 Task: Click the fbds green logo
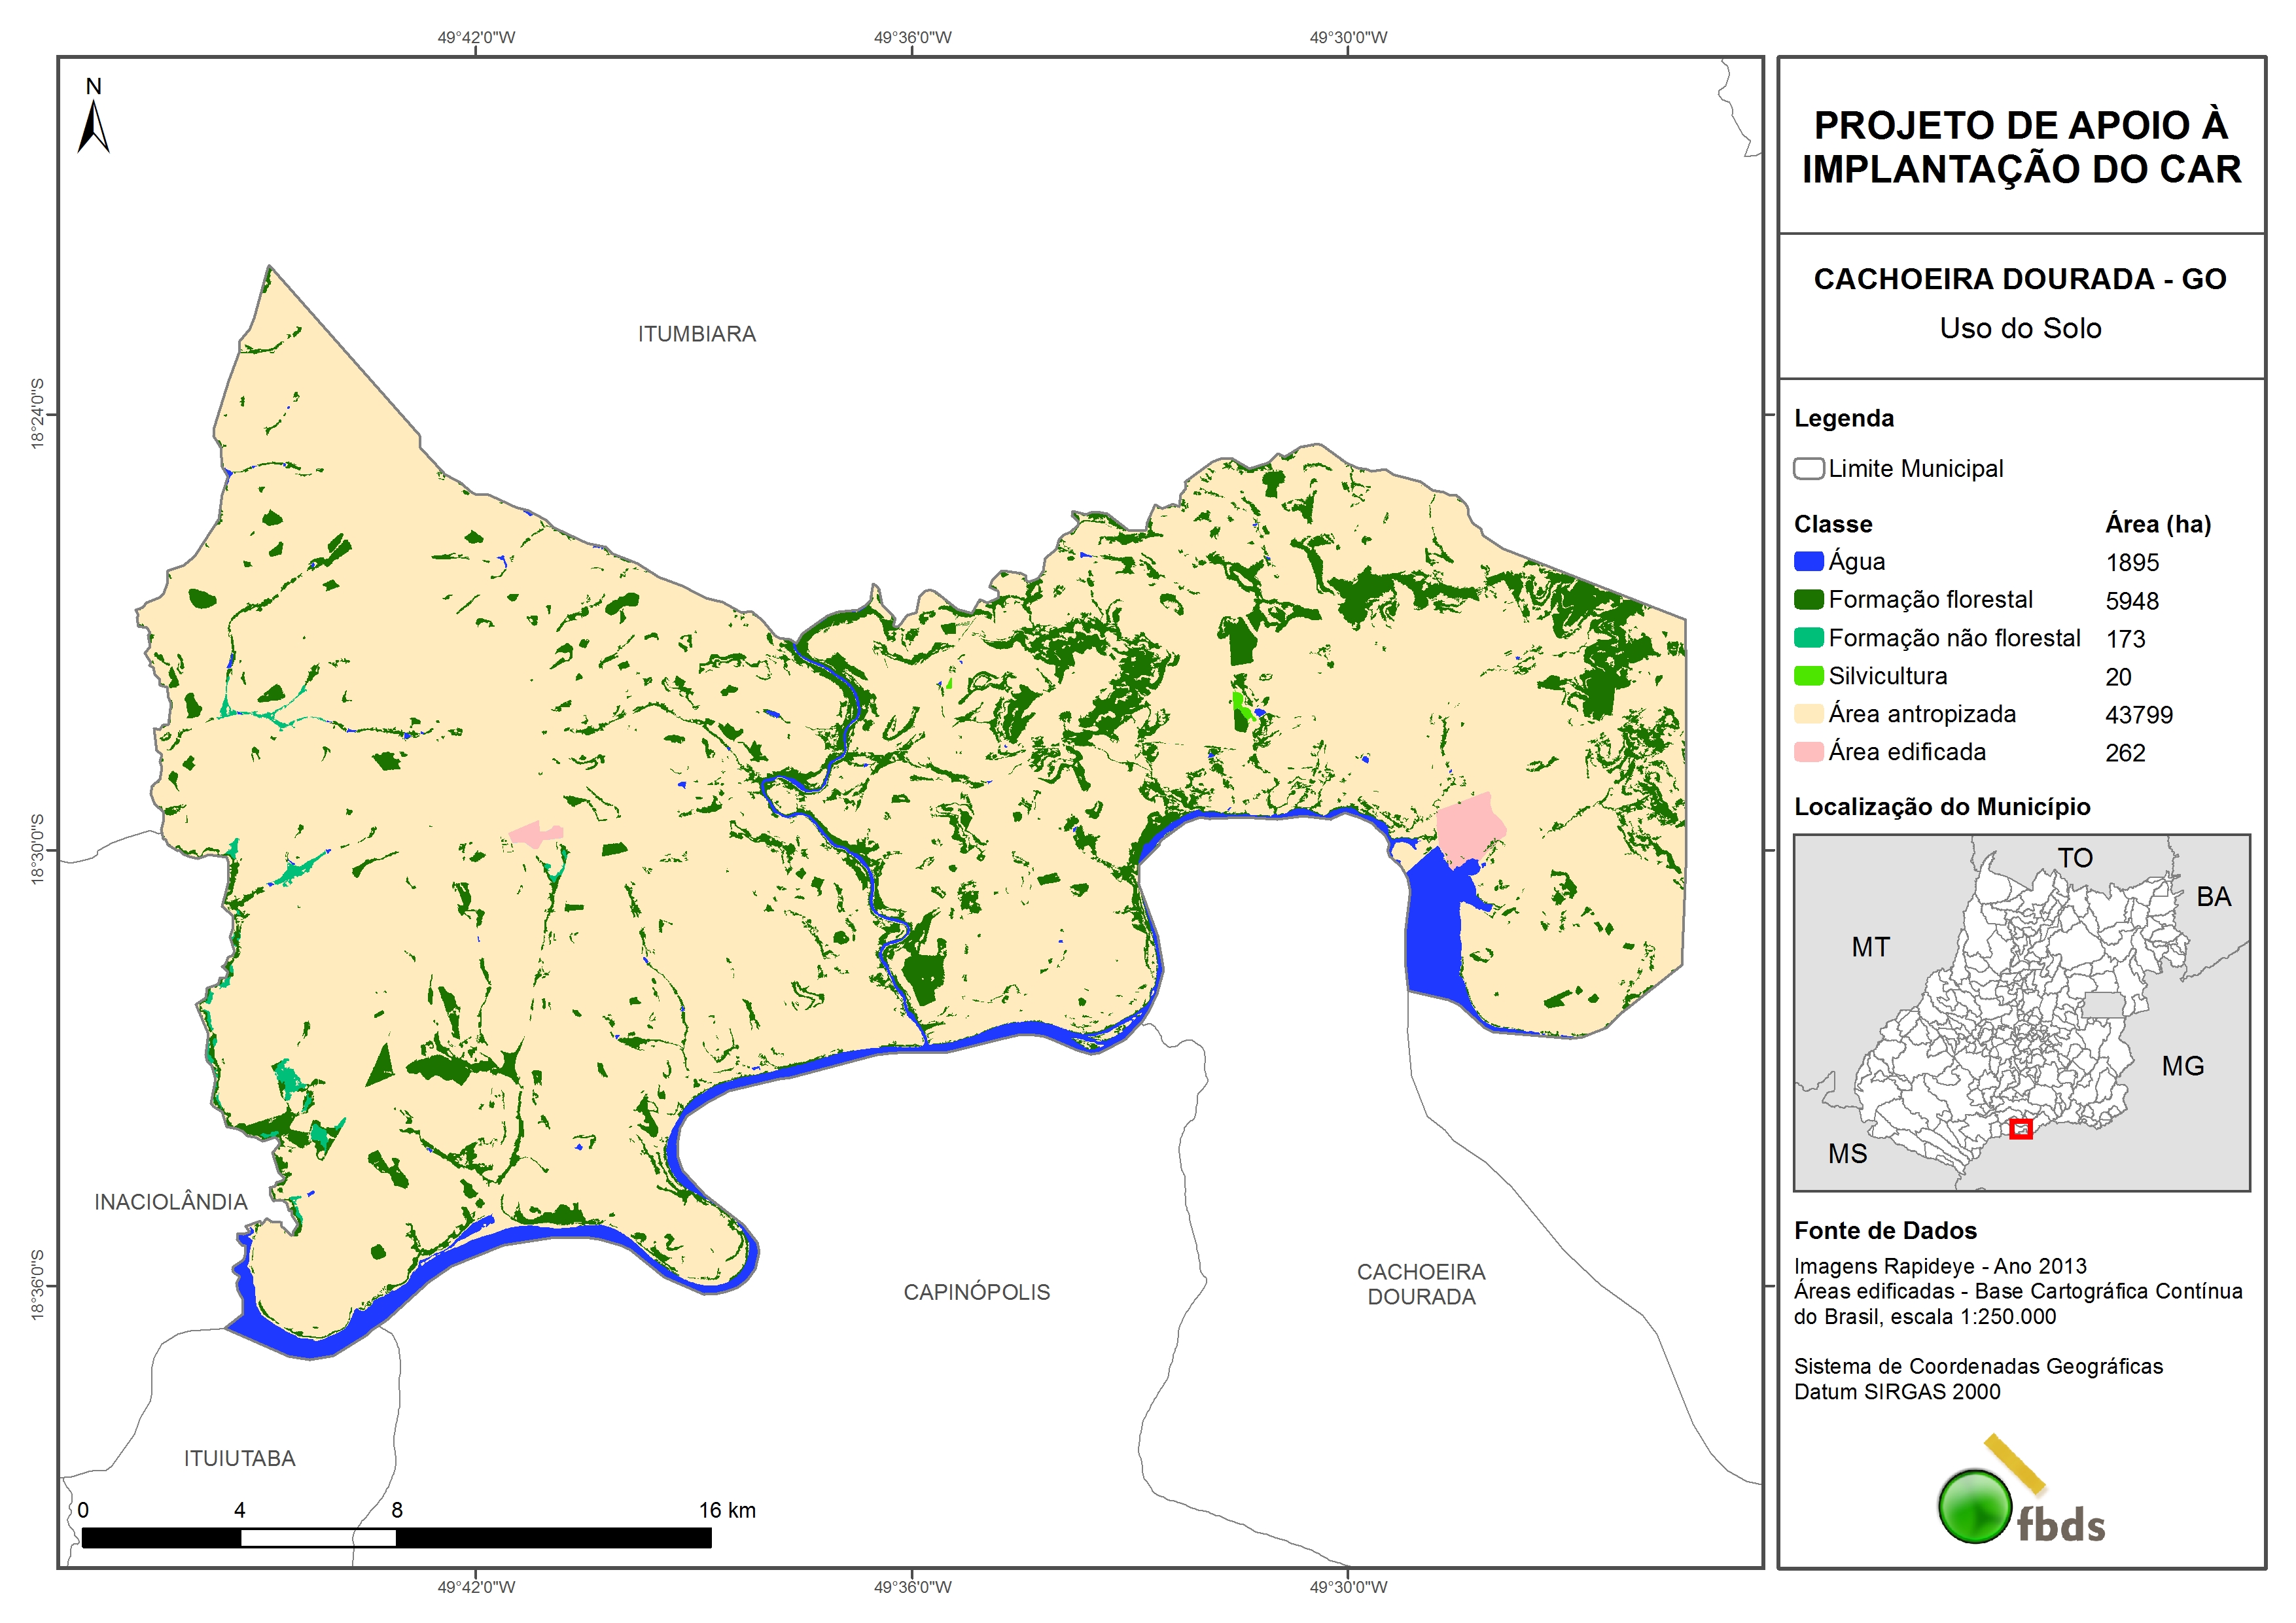tap(1975, 1506)
